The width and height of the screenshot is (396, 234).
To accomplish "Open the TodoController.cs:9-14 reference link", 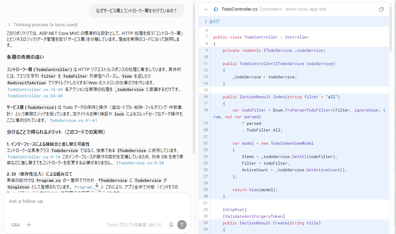I will [x=34, y=157].
